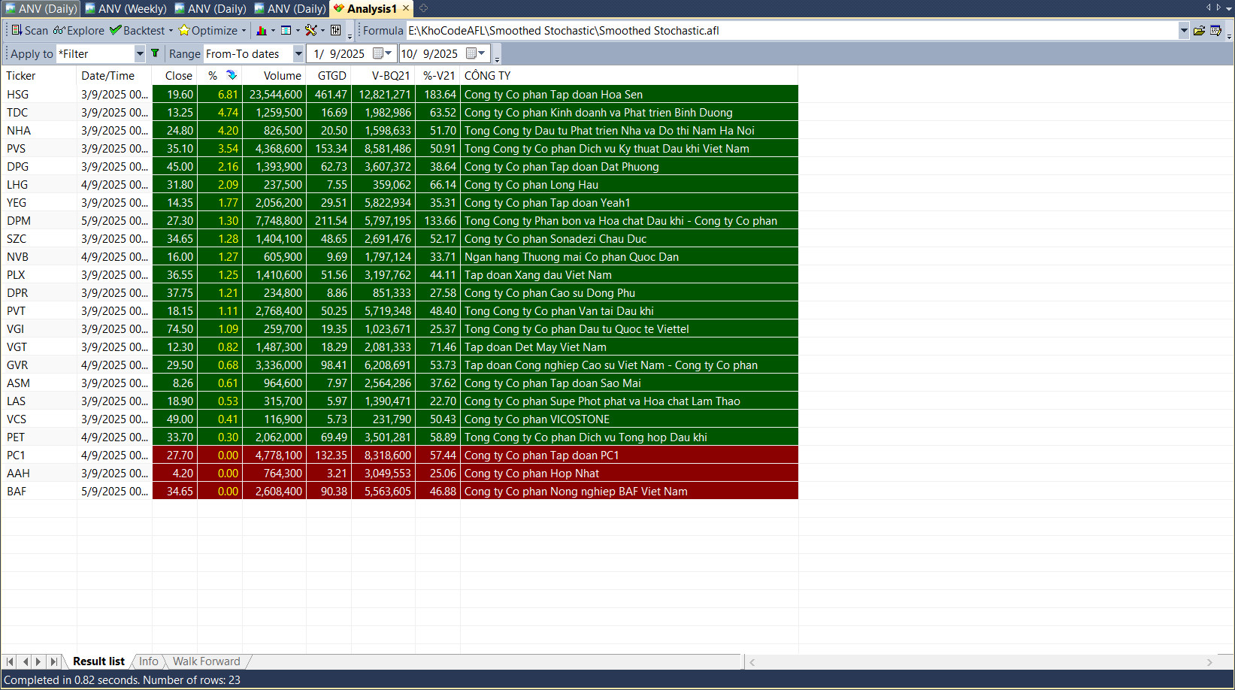Close the Analysis1 tab
The height and width of the screenshot is (690, 1235).
406,8
